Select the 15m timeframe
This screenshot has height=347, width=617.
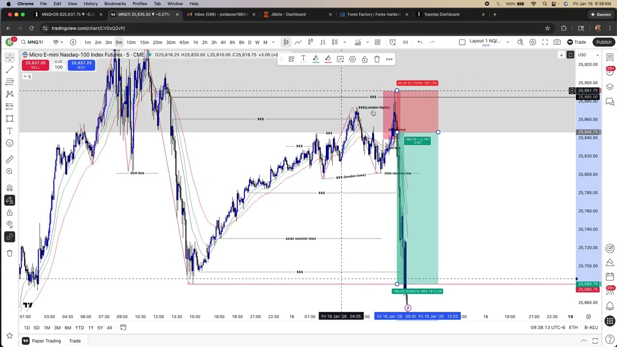tap(144, 42)
